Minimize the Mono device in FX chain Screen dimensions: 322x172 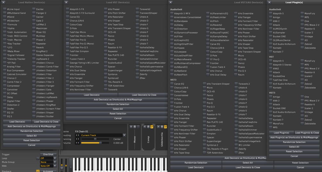tap(135, 127)
